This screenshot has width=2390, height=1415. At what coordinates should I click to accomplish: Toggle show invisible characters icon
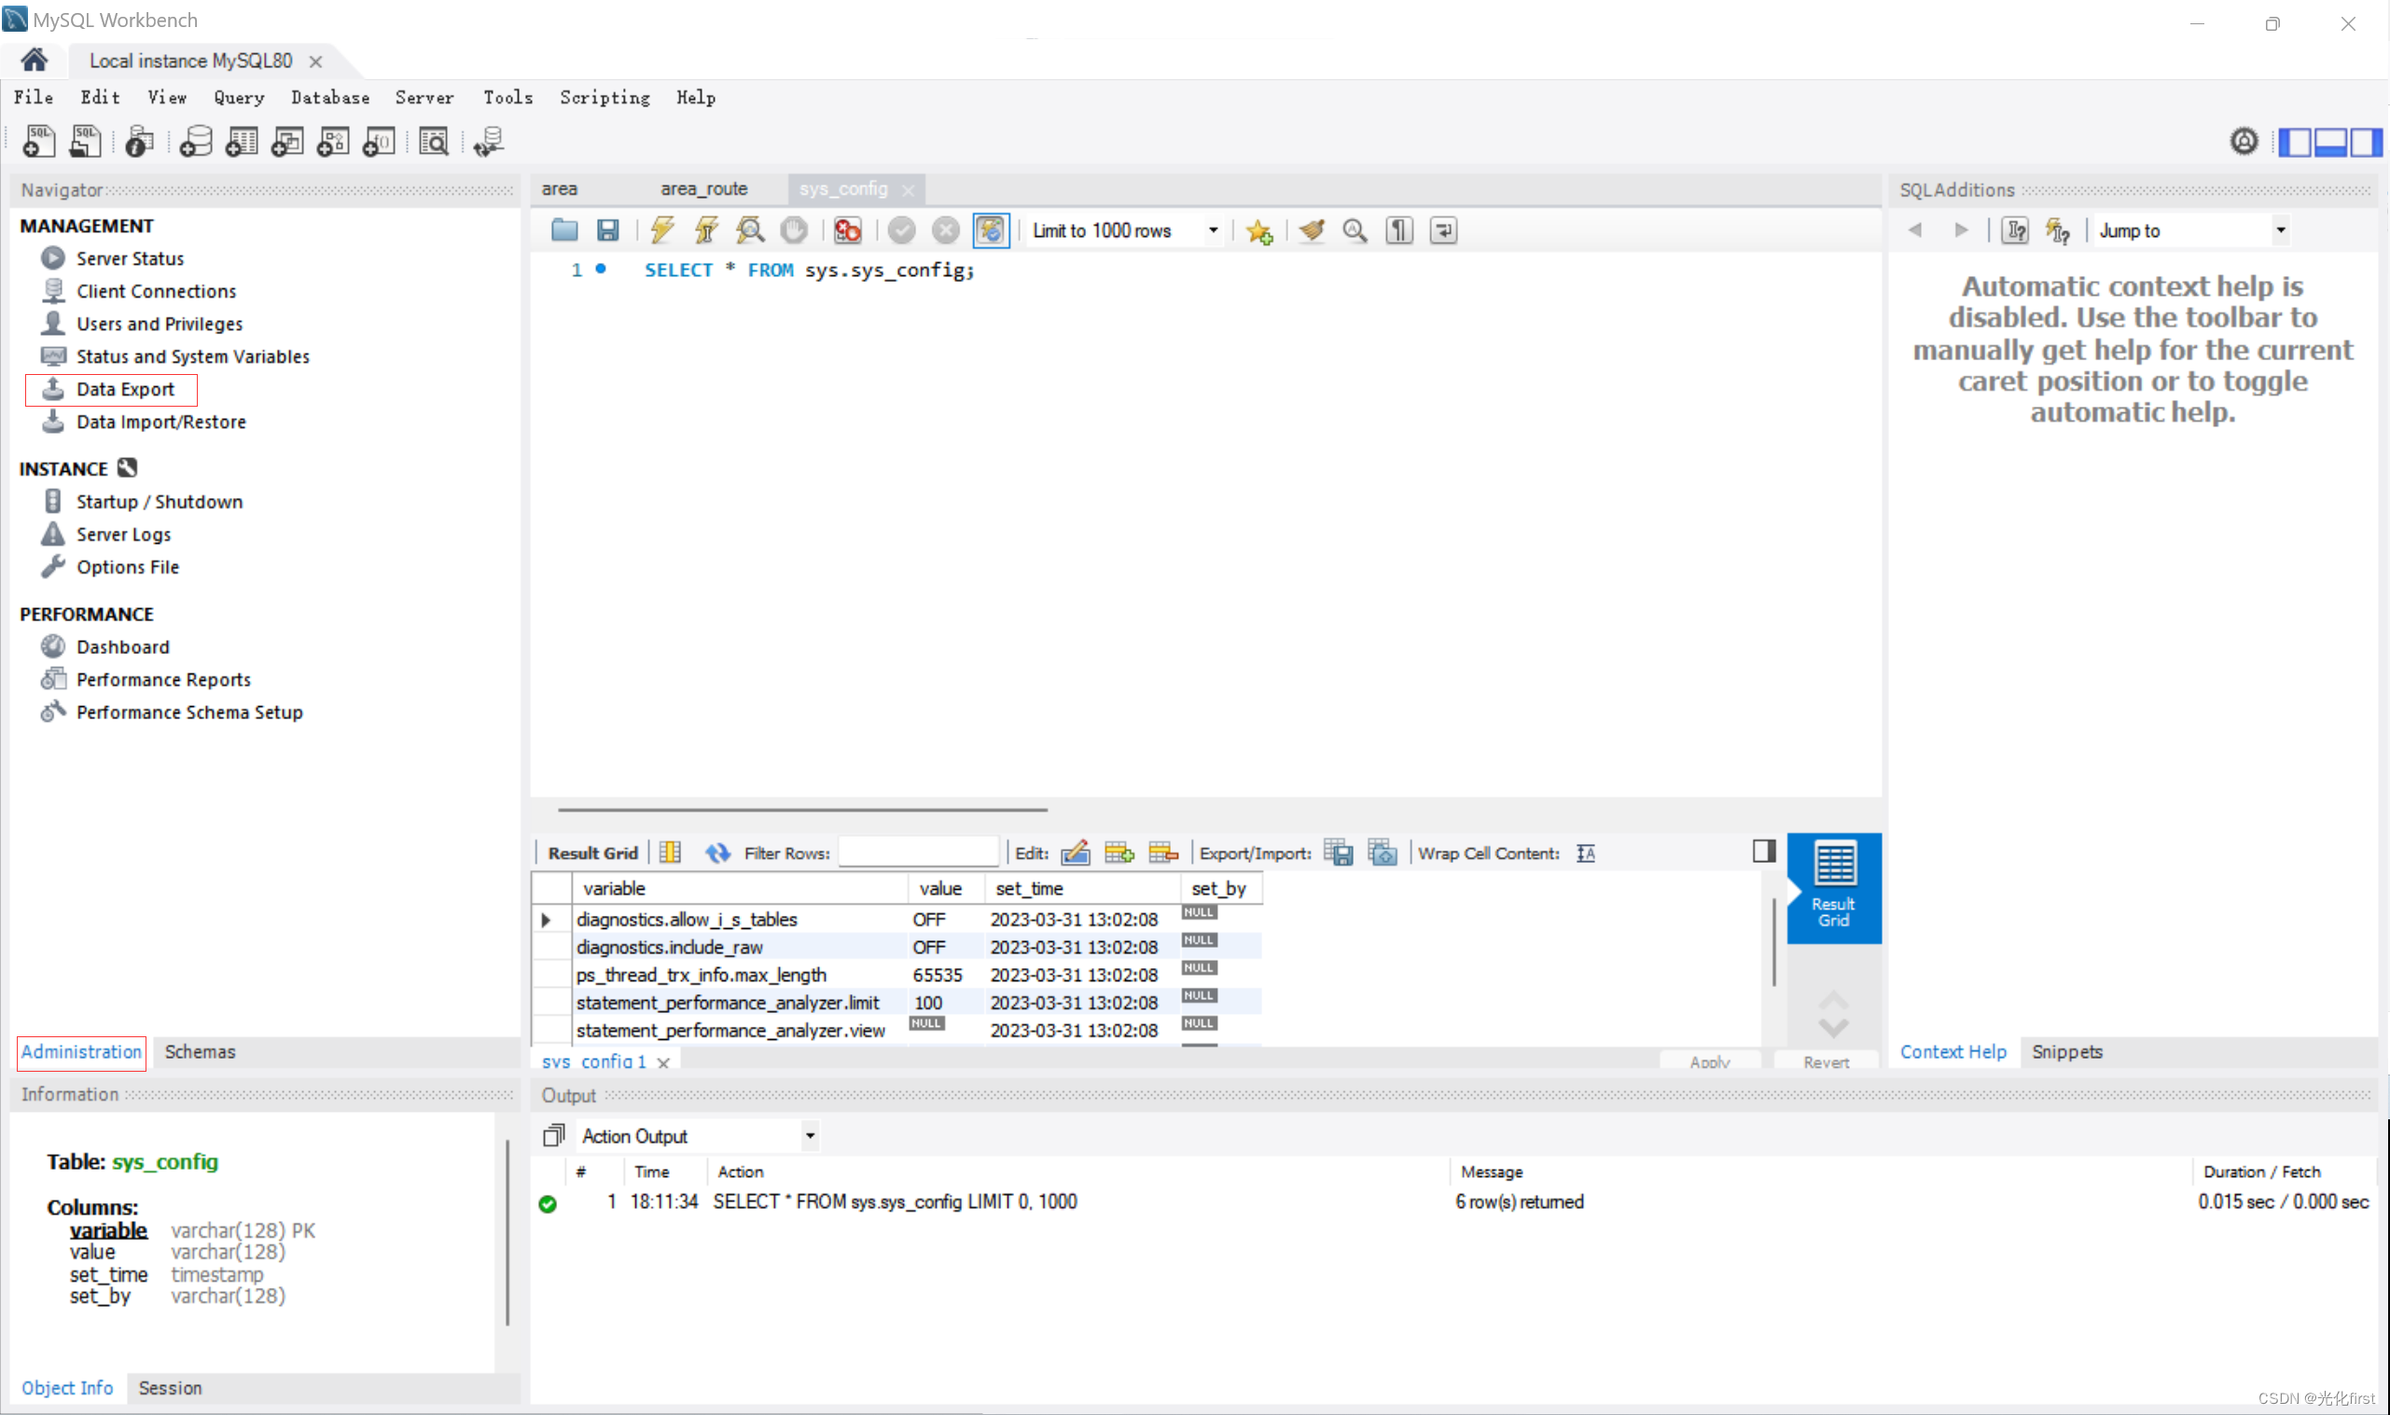pos(1398,229)
